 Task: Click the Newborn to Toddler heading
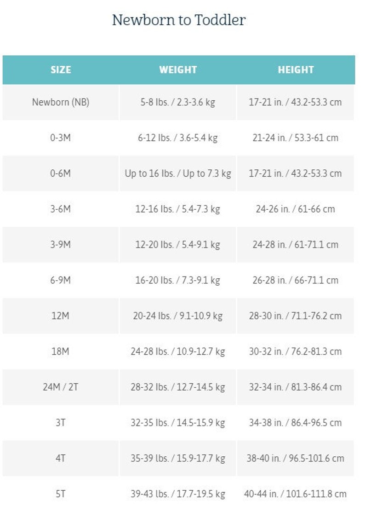click(179, 20)
